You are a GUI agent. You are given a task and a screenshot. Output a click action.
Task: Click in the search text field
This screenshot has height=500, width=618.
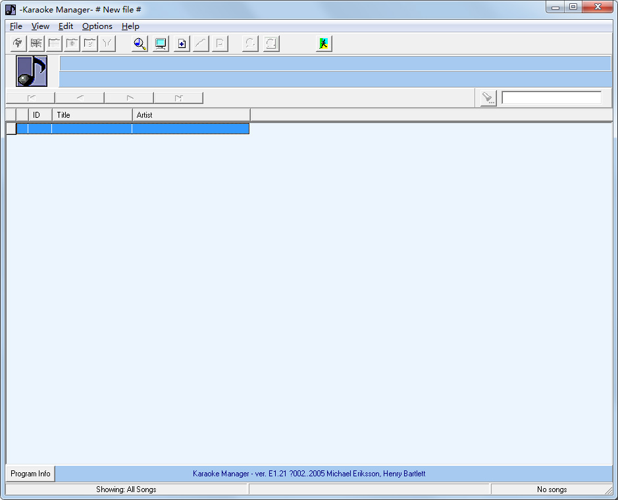point(551,98)
